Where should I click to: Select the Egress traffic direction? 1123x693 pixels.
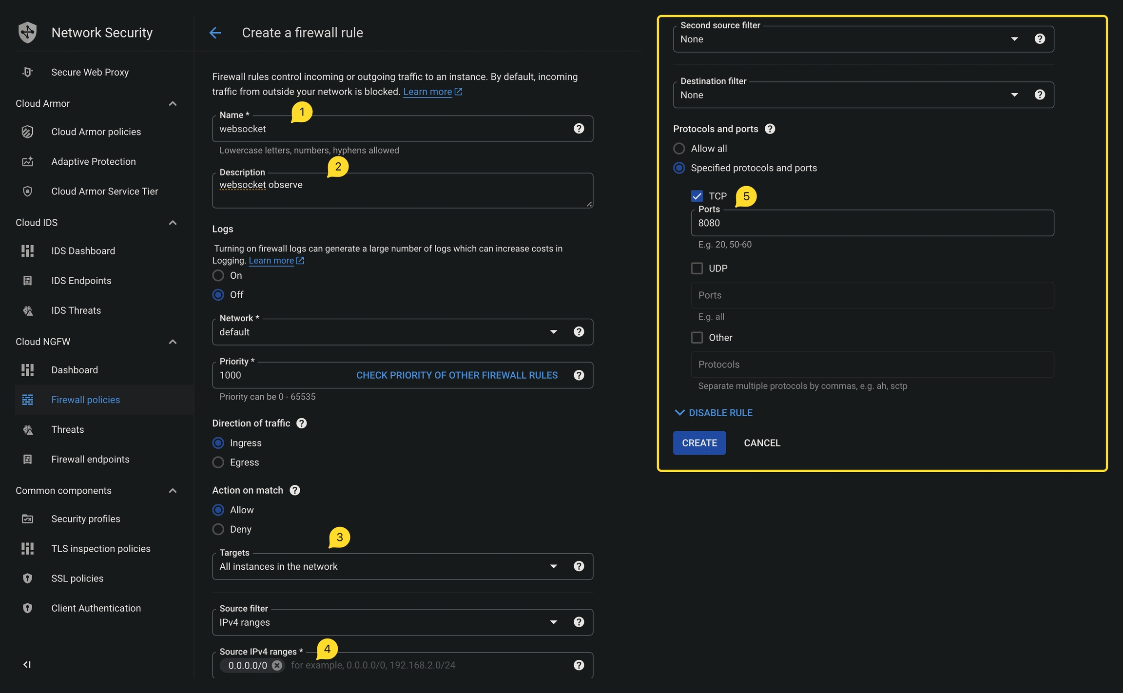click(x=218, y=462)
